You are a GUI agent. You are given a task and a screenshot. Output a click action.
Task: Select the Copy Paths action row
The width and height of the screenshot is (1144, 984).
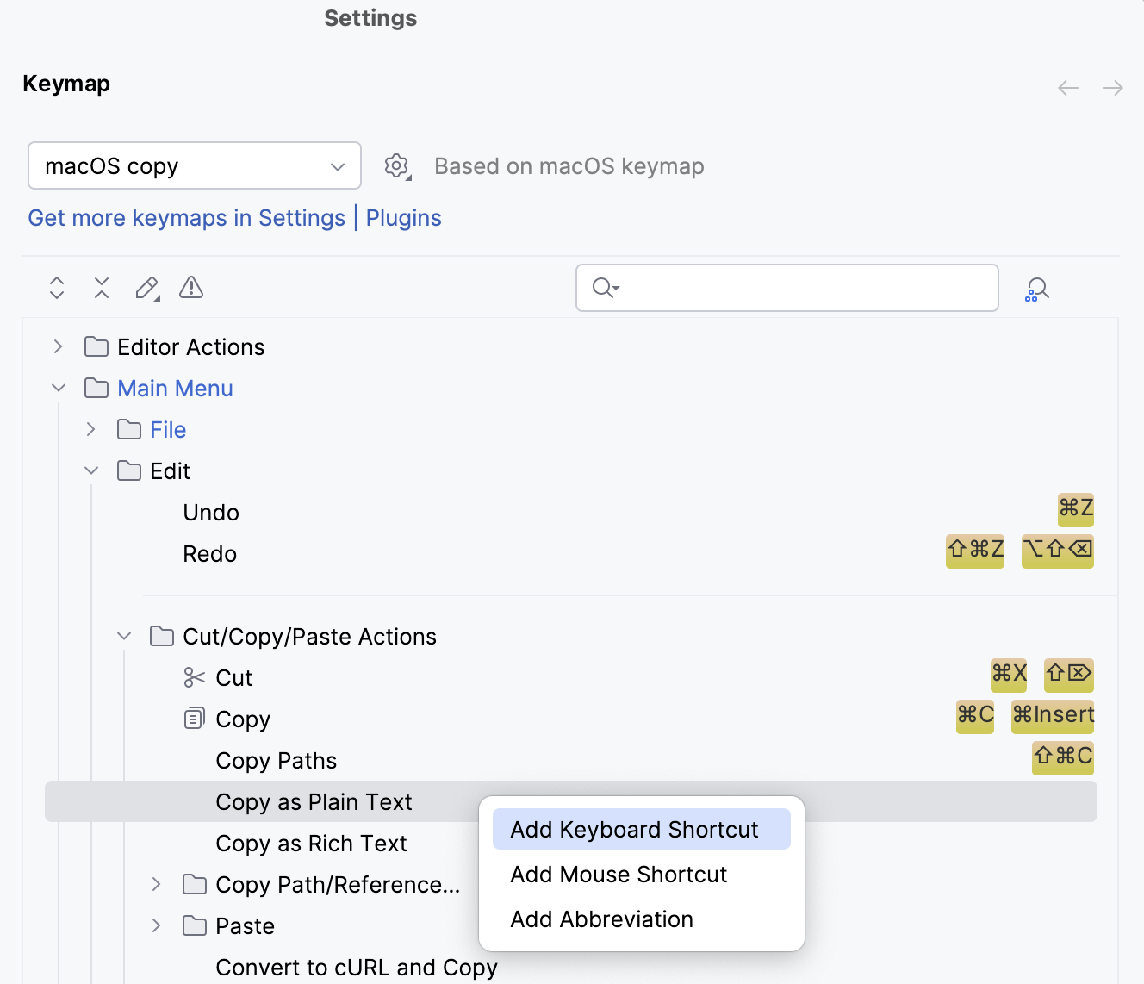click(276, 760)
